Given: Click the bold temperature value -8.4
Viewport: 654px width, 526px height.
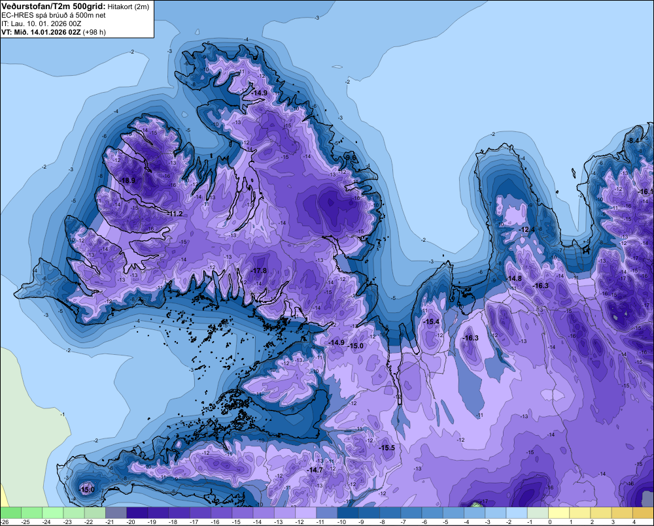Looking at the screenshot, I should (x=633, y=141).
